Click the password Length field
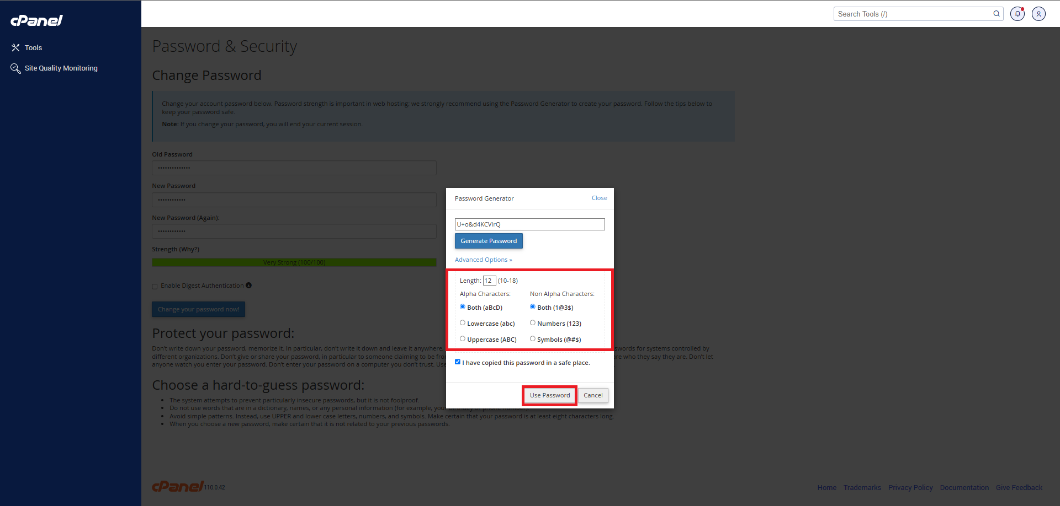This screenshot has height=506, width=1060. pyautogui.click(x=489, y=281)
